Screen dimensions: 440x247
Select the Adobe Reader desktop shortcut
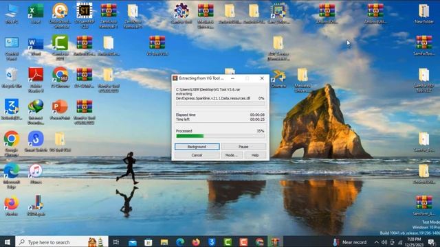(36, 80)
